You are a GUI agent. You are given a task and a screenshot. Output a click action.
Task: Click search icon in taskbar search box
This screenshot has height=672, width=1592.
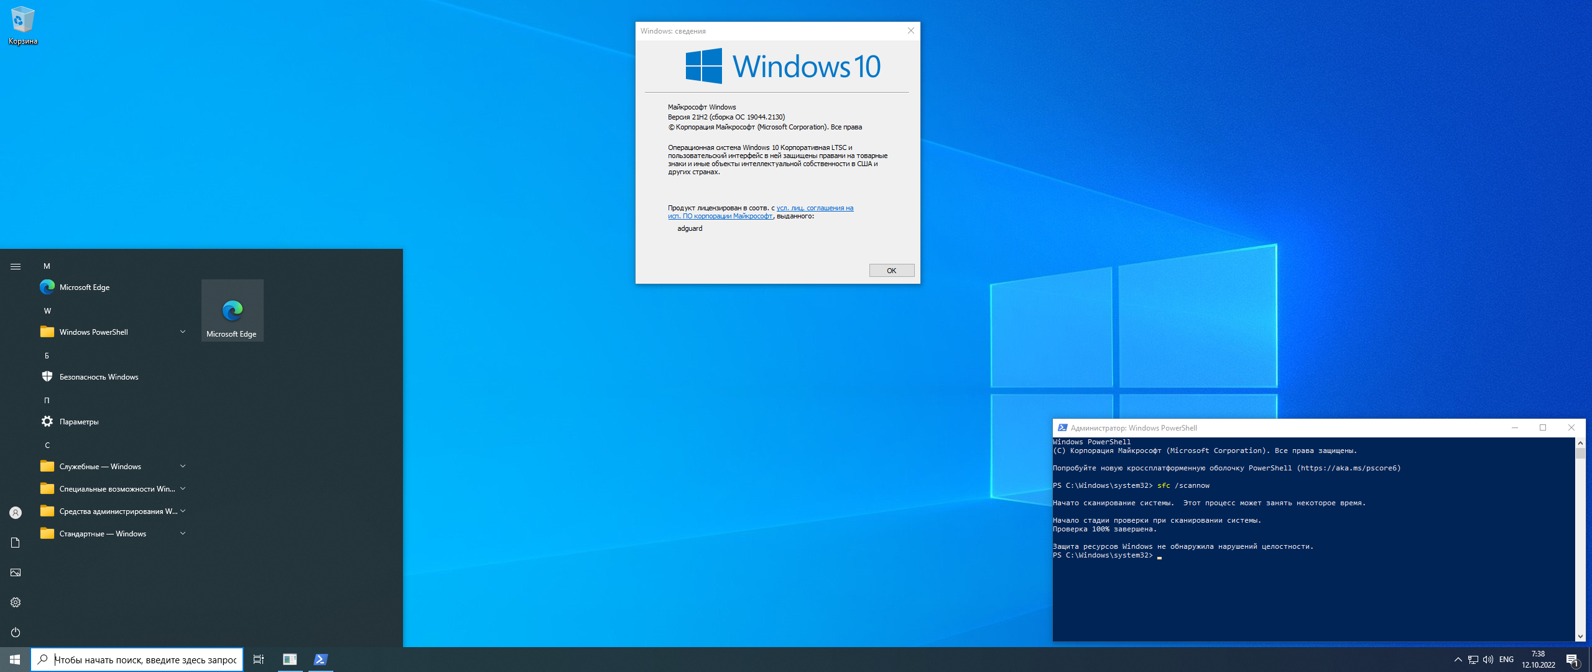[42, 660]
